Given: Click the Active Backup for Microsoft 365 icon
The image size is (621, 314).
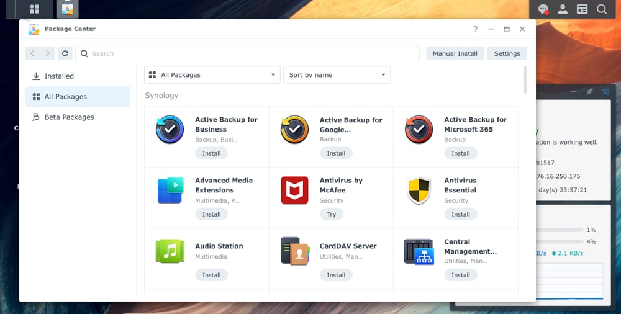Looking at the screenshot, I should (419, 129).
